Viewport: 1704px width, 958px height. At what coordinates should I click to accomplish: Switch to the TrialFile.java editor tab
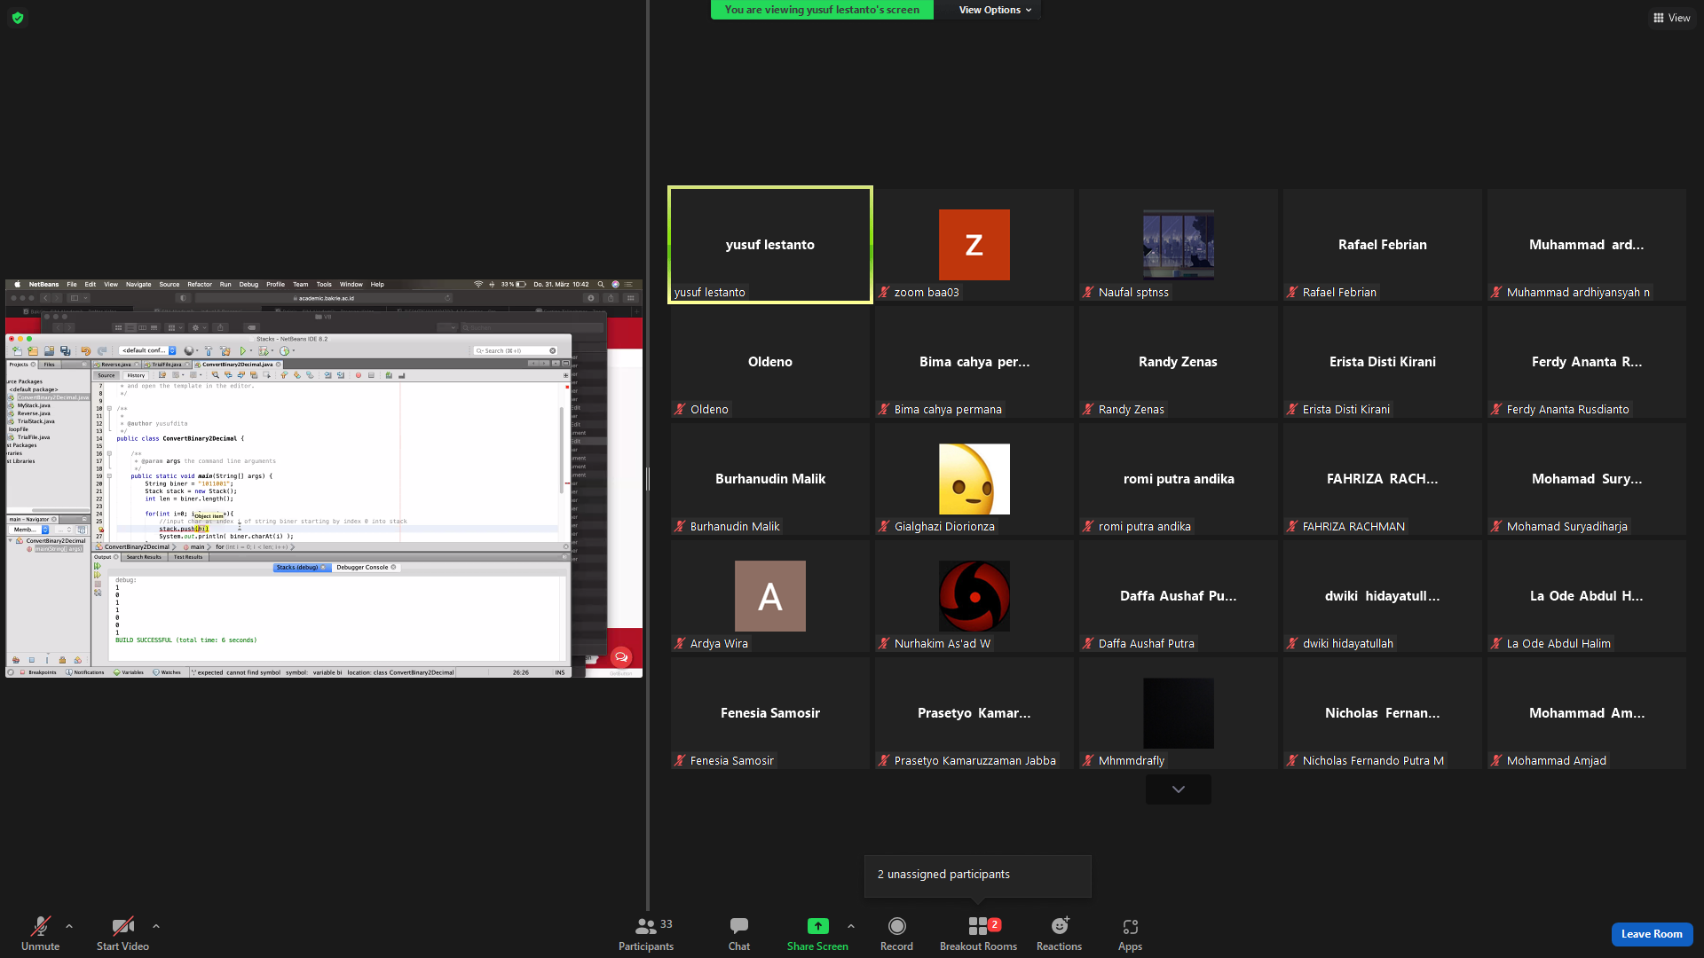(166, 365)
